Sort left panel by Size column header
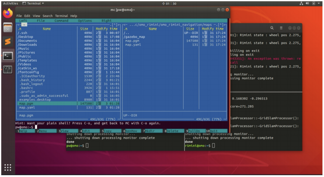The width and height of the screenshot is (324, 177). click(84, 29)
